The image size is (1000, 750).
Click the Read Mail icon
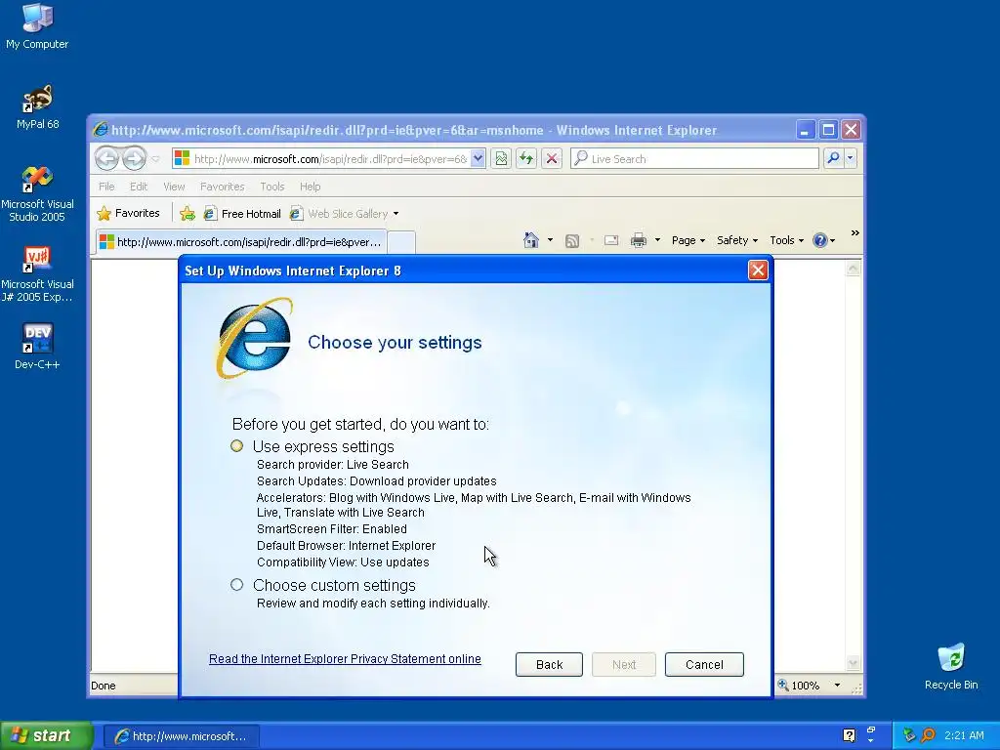(611, 240)
